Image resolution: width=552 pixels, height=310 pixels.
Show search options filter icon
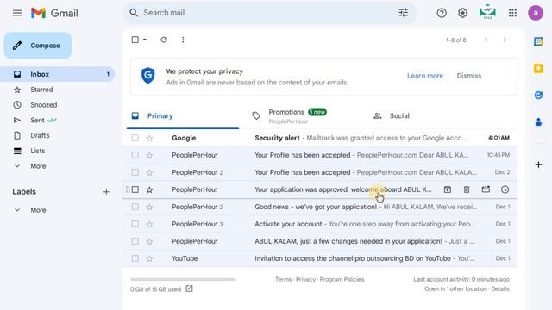403,13
